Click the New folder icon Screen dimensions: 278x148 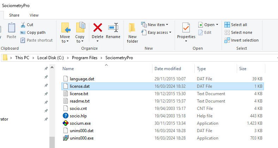coord(132,28)
